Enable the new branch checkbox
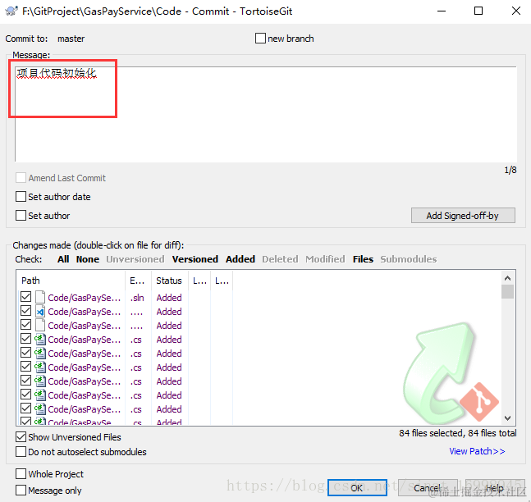This screenshot has height=502, width=531. (x=260, y=38)
